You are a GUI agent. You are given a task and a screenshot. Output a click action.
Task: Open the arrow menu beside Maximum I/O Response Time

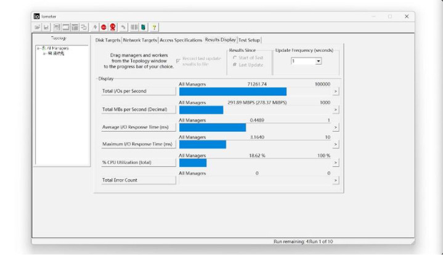point(336,144)
